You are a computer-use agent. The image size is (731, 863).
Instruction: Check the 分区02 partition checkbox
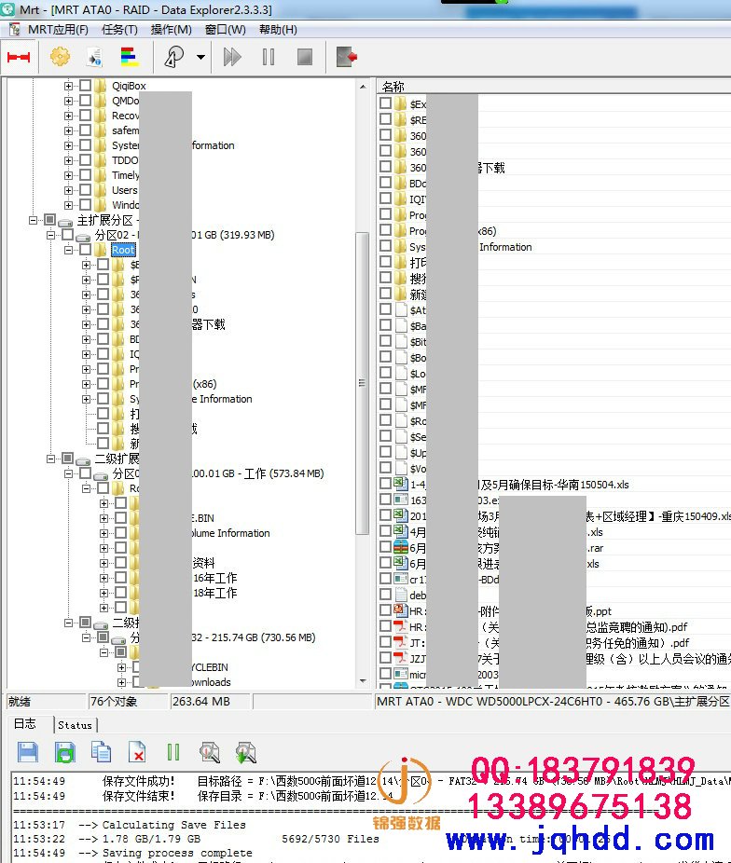[68, 235]
